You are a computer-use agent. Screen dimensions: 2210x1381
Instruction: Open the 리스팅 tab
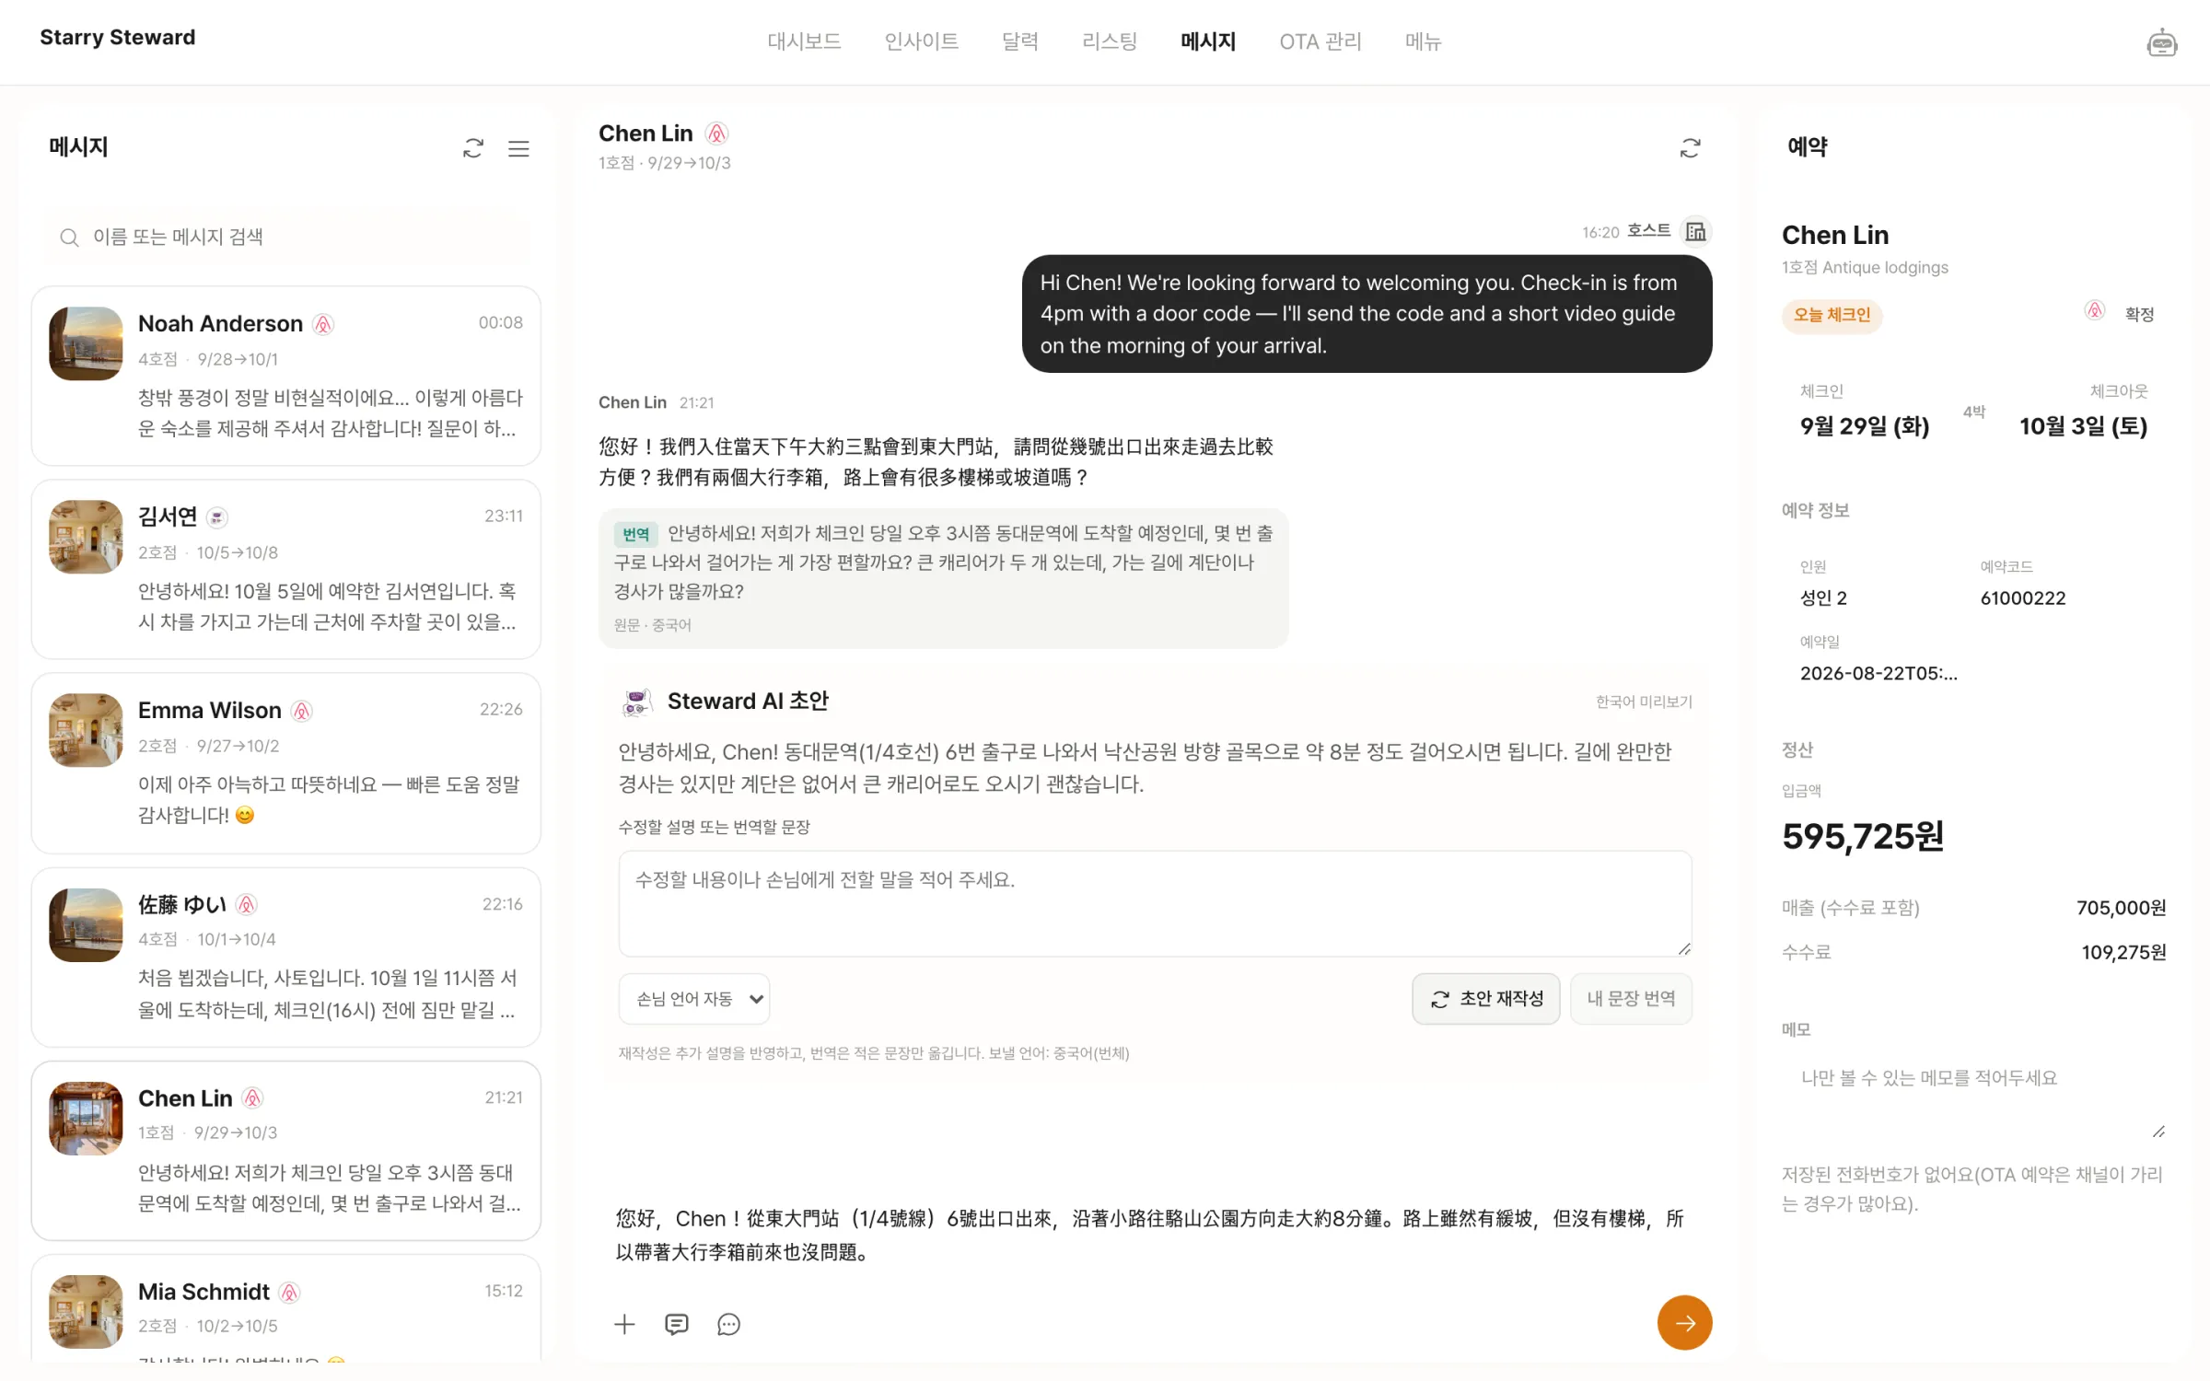tap(1110, 41)
